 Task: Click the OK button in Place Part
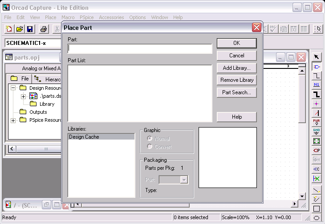tap(237, 43)
